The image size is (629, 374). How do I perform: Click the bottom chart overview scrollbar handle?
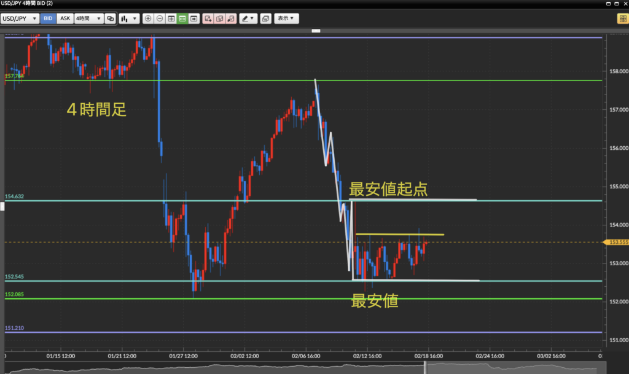click(425, 367)
